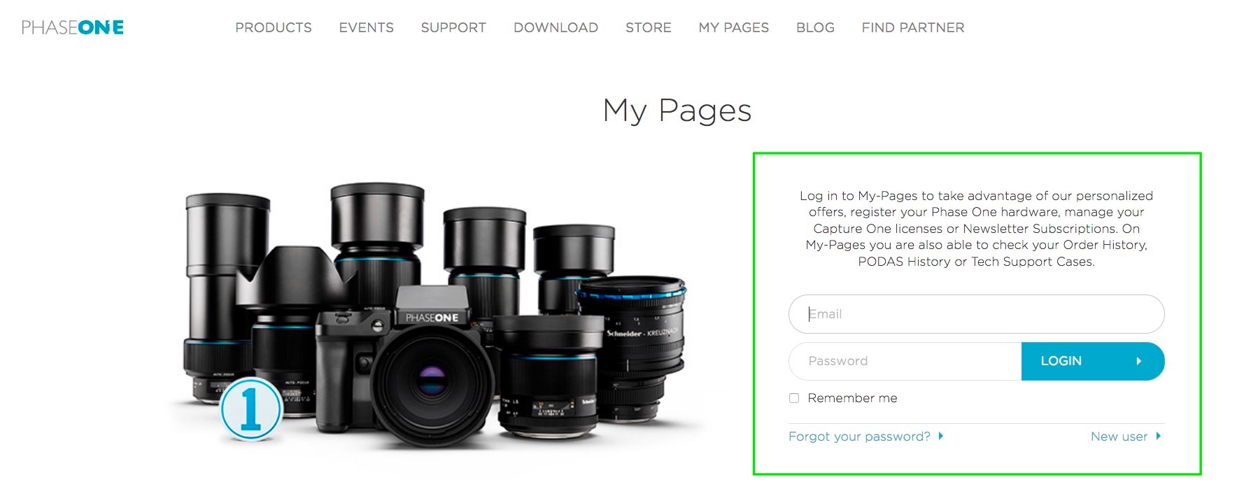
Task: Visit the Store page
Action: pyautogui.click(x=649, y=27)
